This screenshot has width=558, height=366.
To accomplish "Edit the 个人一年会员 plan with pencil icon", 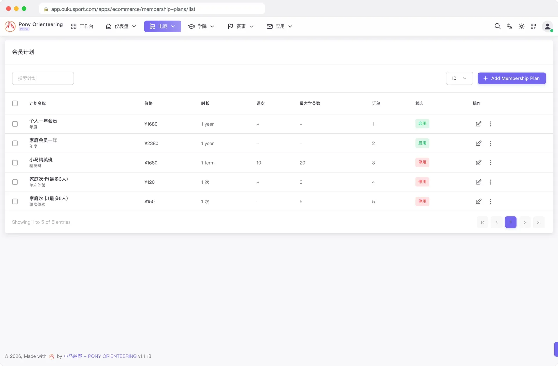I will [478, 124].
